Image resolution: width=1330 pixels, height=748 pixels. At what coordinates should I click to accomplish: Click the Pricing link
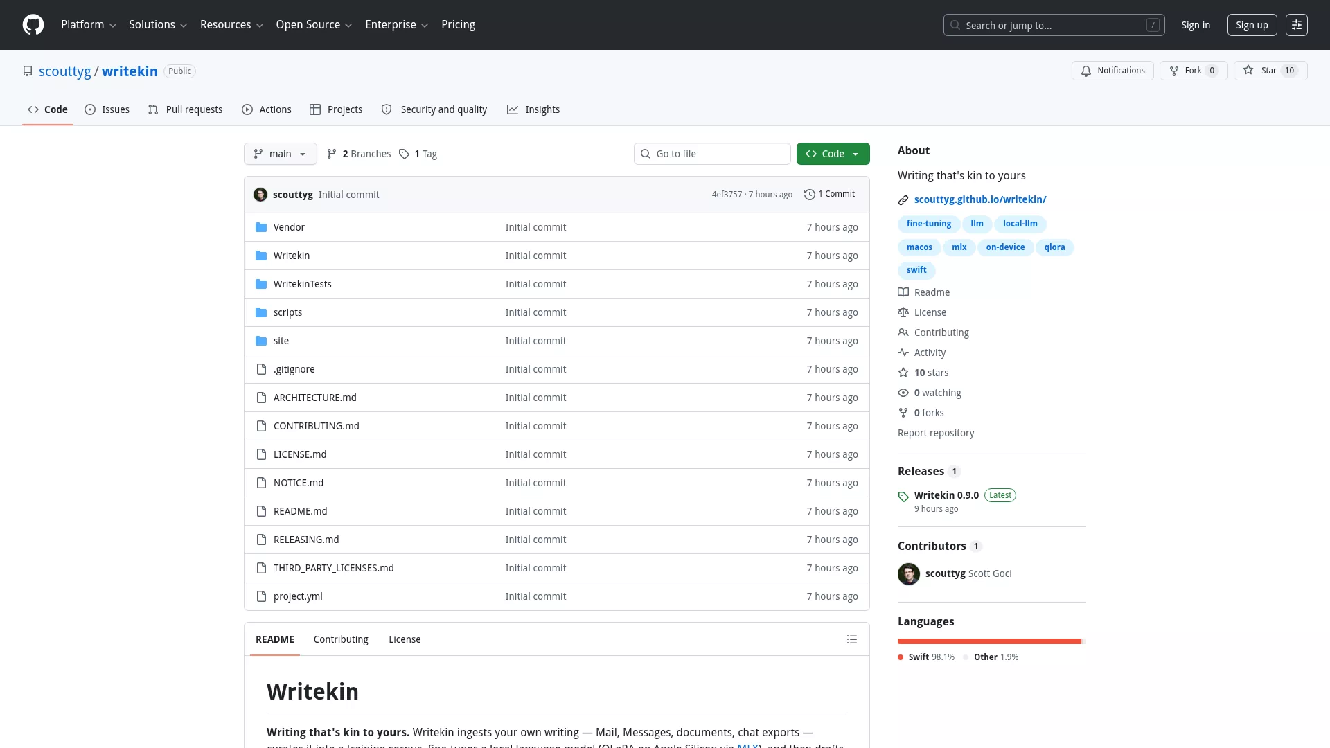click(458, 25)
